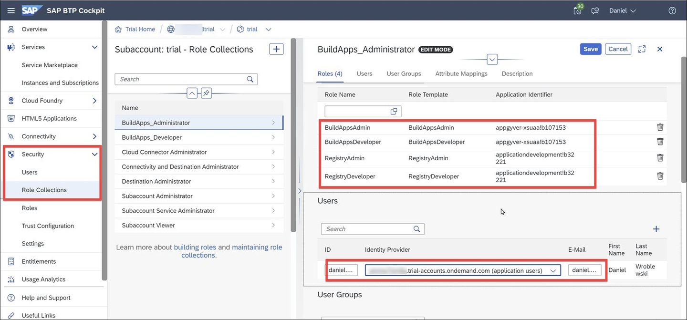Open Usage Analytics
687x320 pixels.
[x=43, y=279]
